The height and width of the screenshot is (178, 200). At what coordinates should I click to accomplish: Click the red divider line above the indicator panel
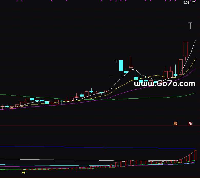click(x=100, y=126)
